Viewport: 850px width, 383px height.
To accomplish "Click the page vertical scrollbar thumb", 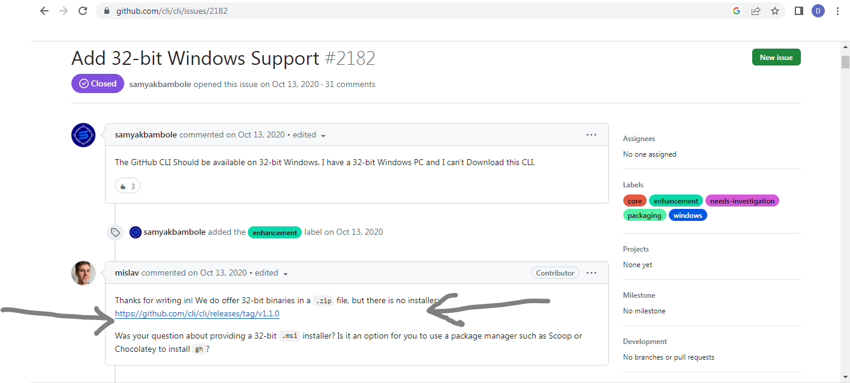I will tap(845, 62).
